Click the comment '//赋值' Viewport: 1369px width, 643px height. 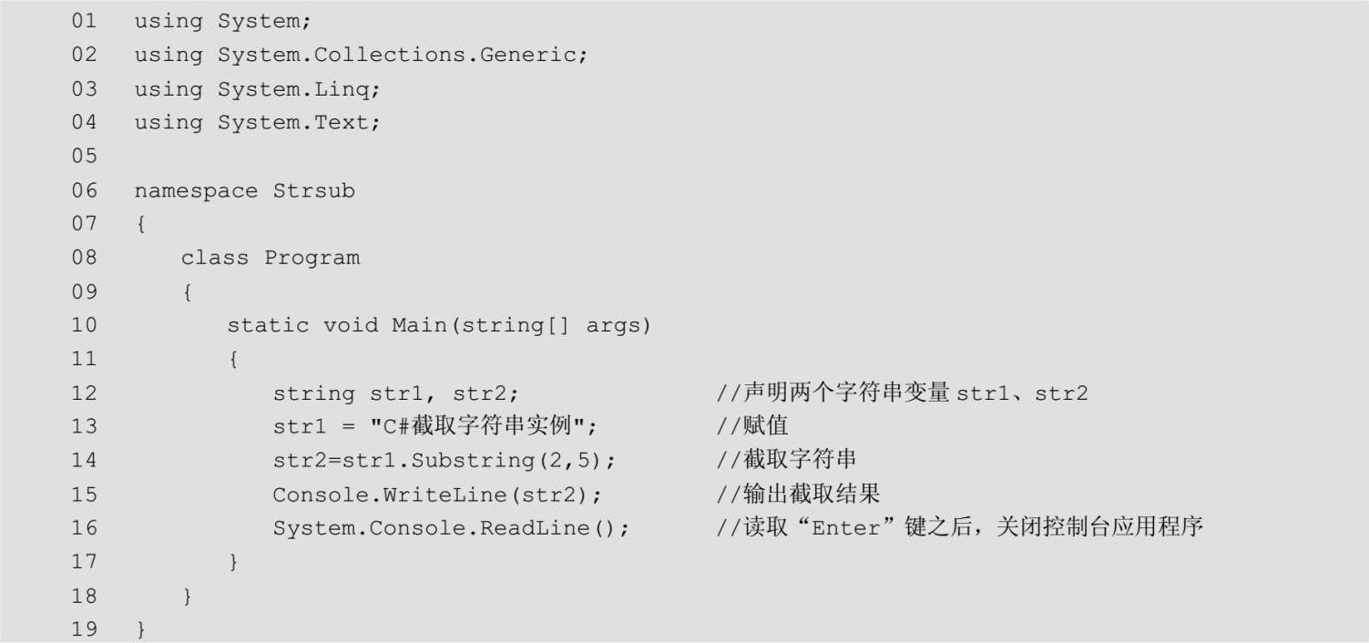(x=752, y=426)
